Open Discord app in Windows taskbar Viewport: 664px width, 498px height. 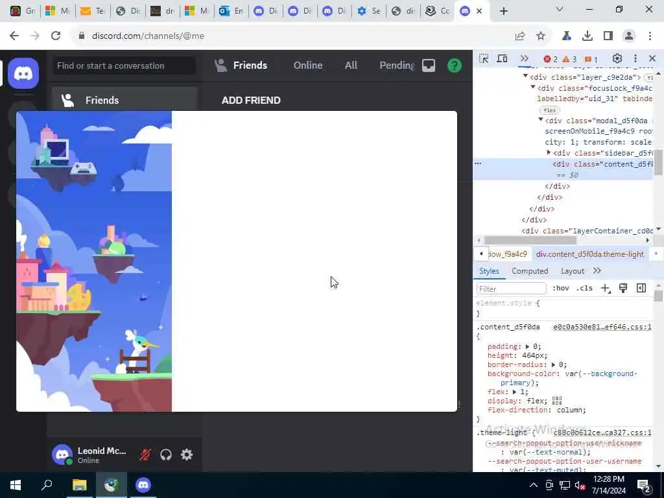pos(143,485)
